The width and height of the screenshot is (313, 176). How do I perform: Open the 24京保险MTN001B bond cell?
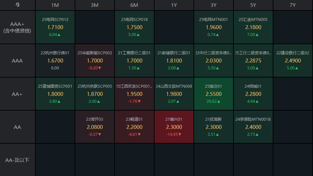click(x=253, y=127)
